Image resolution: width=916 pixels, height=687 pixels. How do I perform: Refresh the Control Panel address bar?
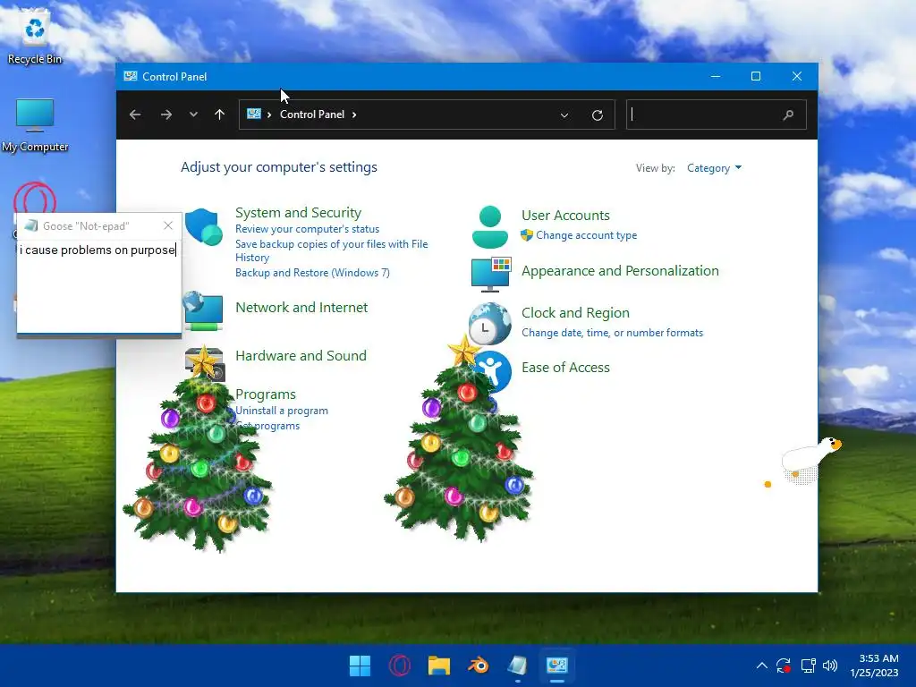[597, 115]
